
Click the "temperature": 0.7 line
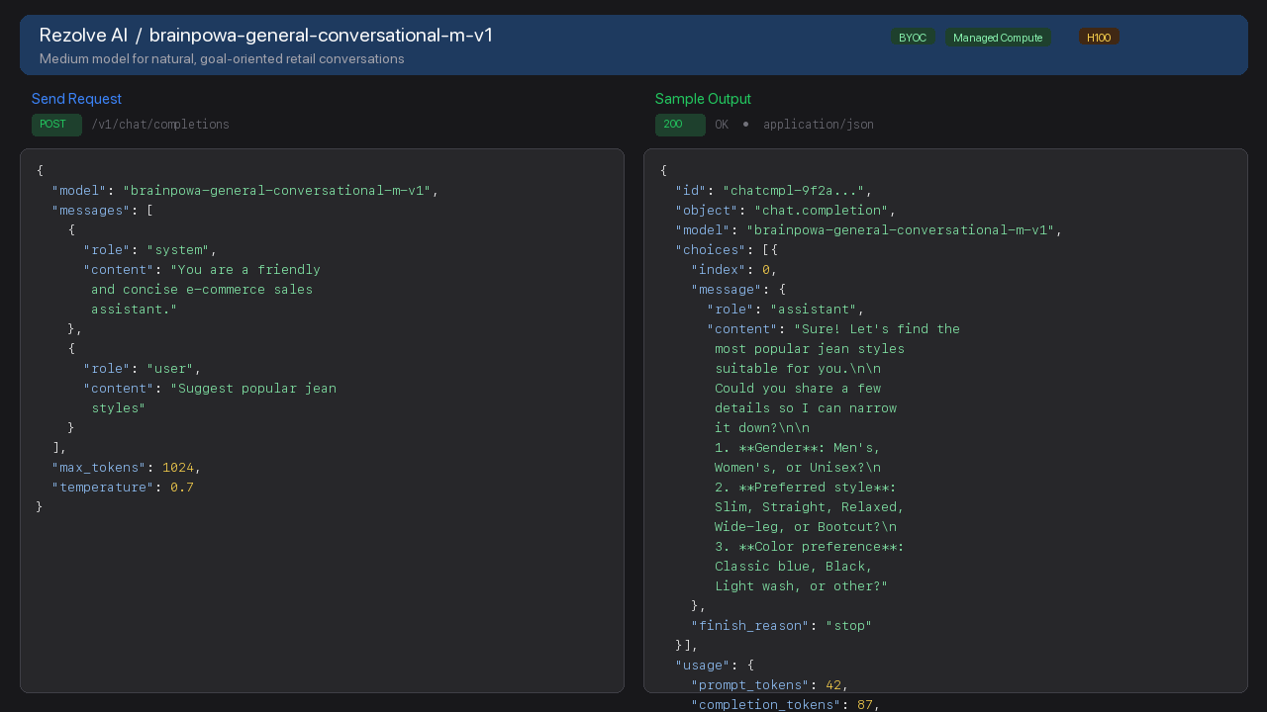point(122,488)
